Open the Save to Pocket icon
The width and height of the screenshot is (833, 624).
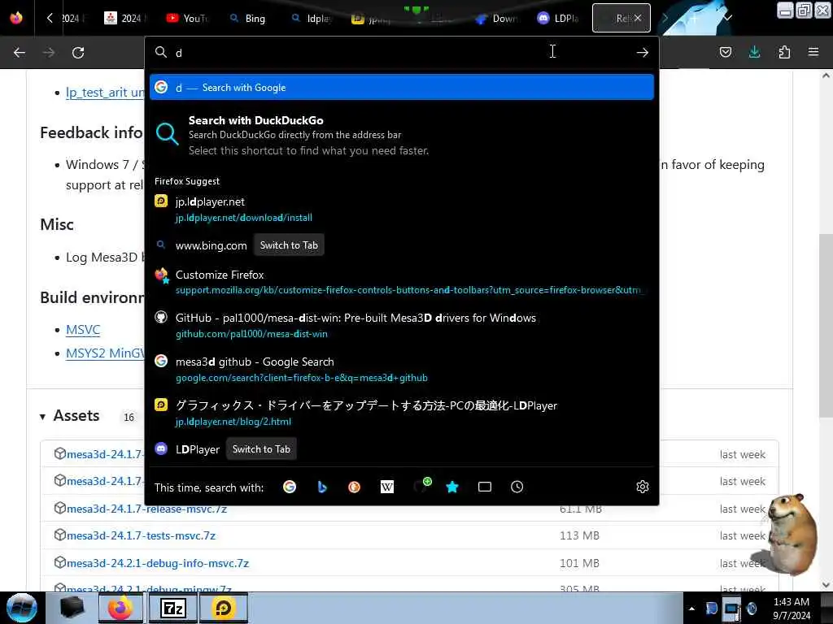725,52
